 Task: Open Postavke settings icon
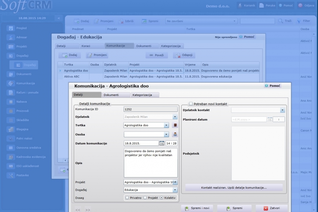pyautogui.click(x=11, y=175)
